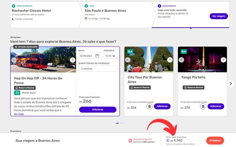Click the São Paulo Buenos Aires flight title

coord(105,11)
